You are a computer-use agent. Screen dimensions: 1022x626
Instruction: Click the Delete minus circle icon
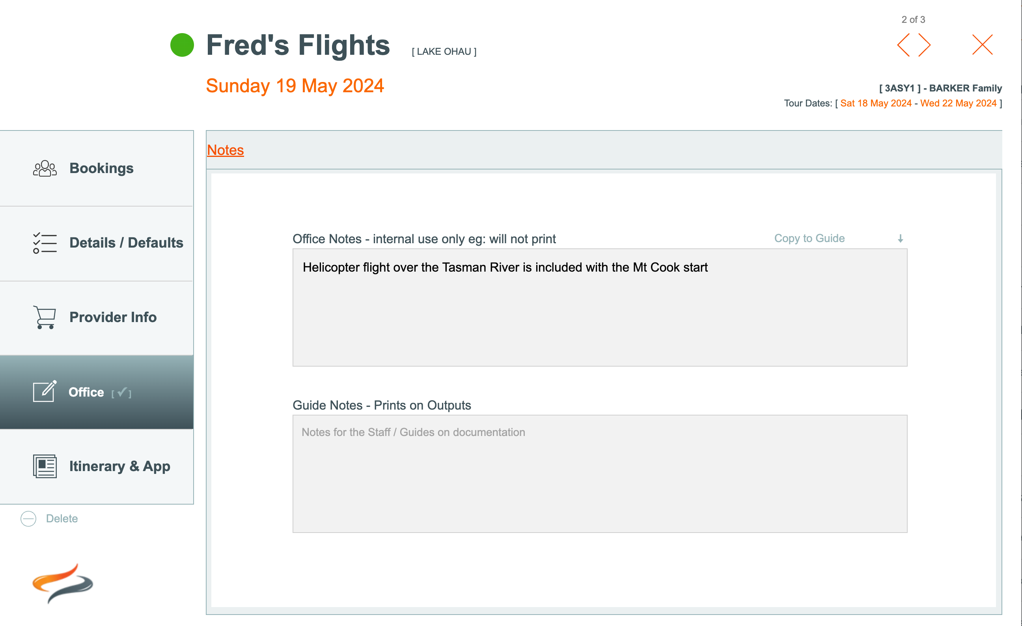pyautogui.click(x=29, y=519)
